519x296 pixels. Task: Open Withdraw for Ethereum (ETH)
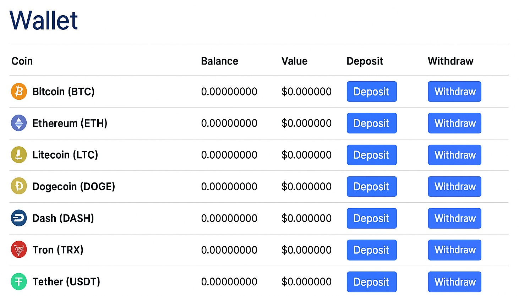[x=455, y=123]
